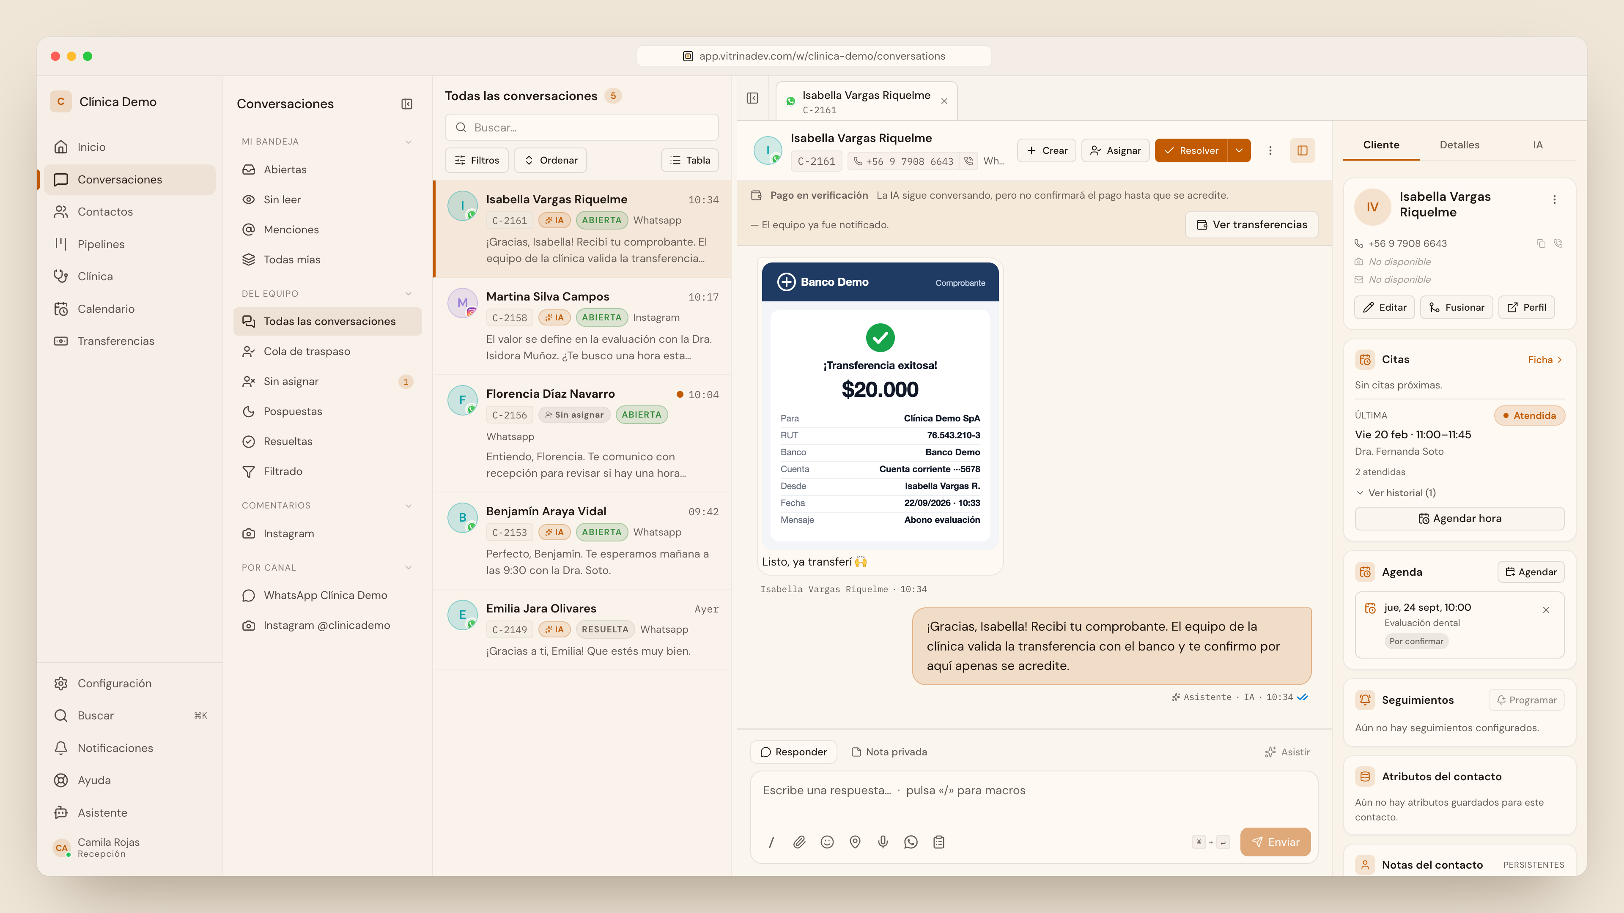Open the emoji picker in composer
This screenshot has height=913, width=1624.
point(827,842)
